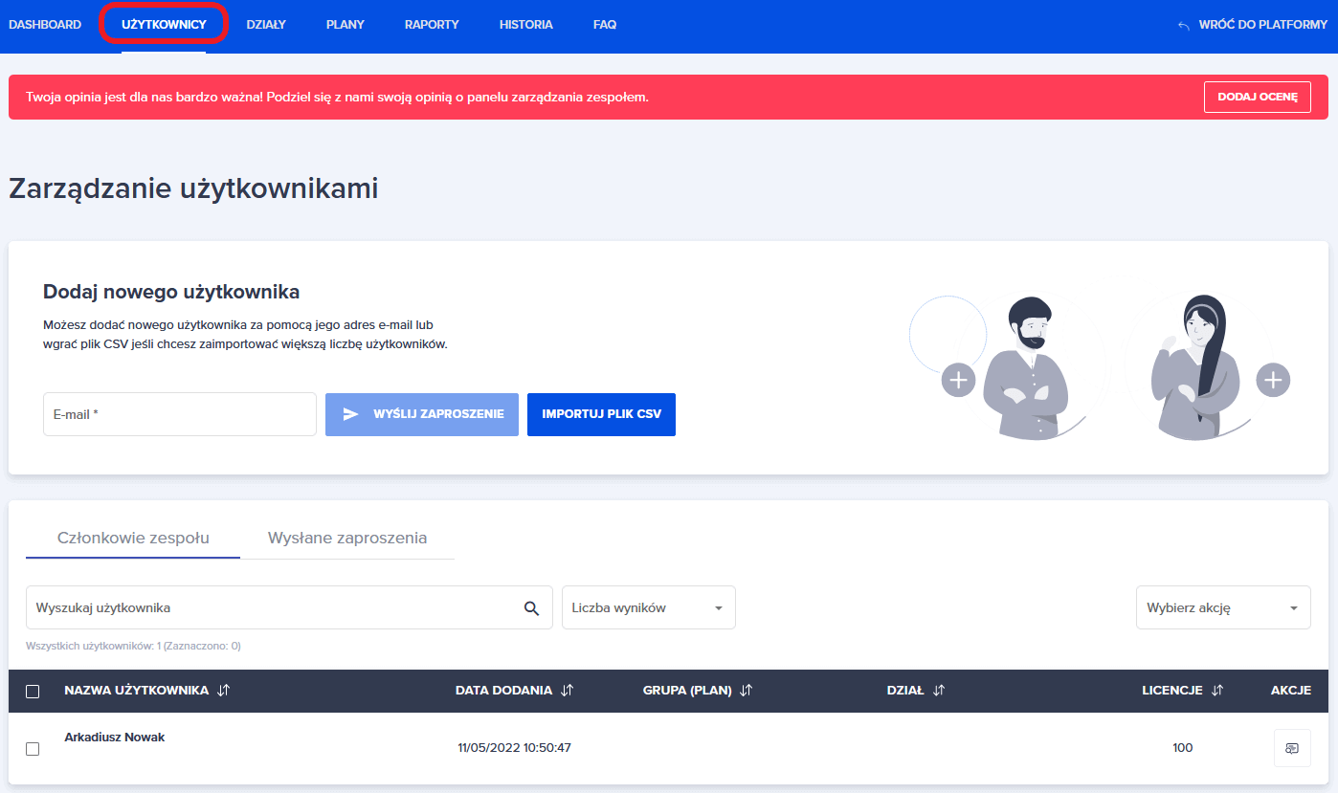Switch to Wysłane zaproszenia tab
This screenshot has height=793, width=1338.
pyautogui.click(x=347, y=538)
